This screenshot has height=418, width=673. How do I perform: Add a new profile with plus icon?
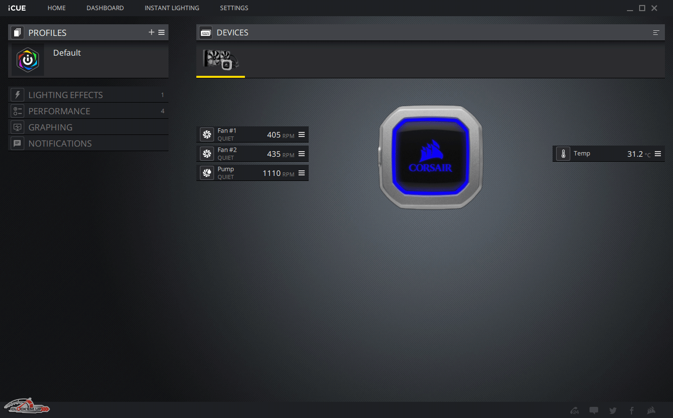pyautogui.click(x=151, y=32)
